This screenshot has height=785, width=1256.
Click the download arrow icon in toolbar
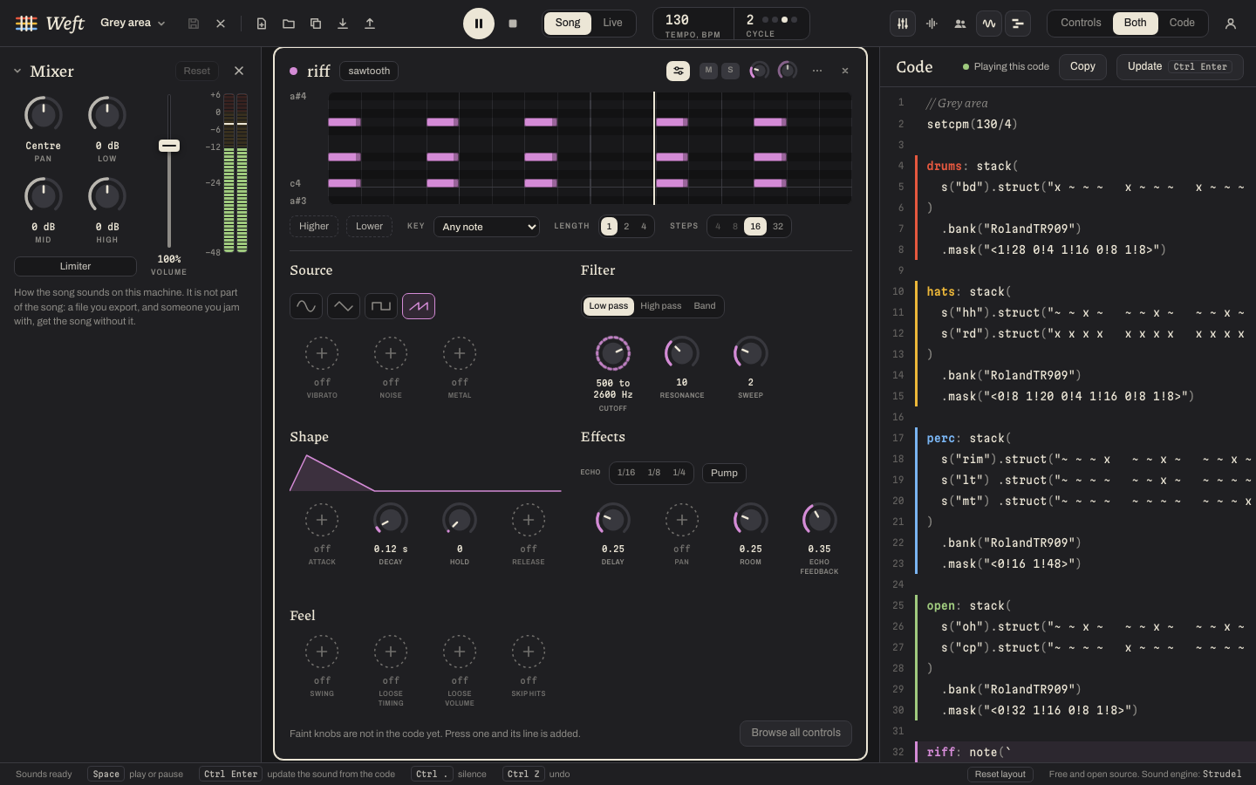pos(343,24)
